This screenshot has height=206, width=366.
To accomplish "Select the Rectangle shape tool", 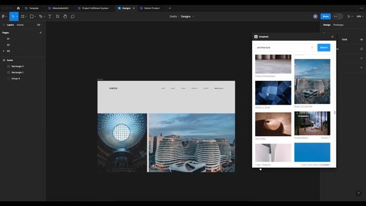I will 31,17.
